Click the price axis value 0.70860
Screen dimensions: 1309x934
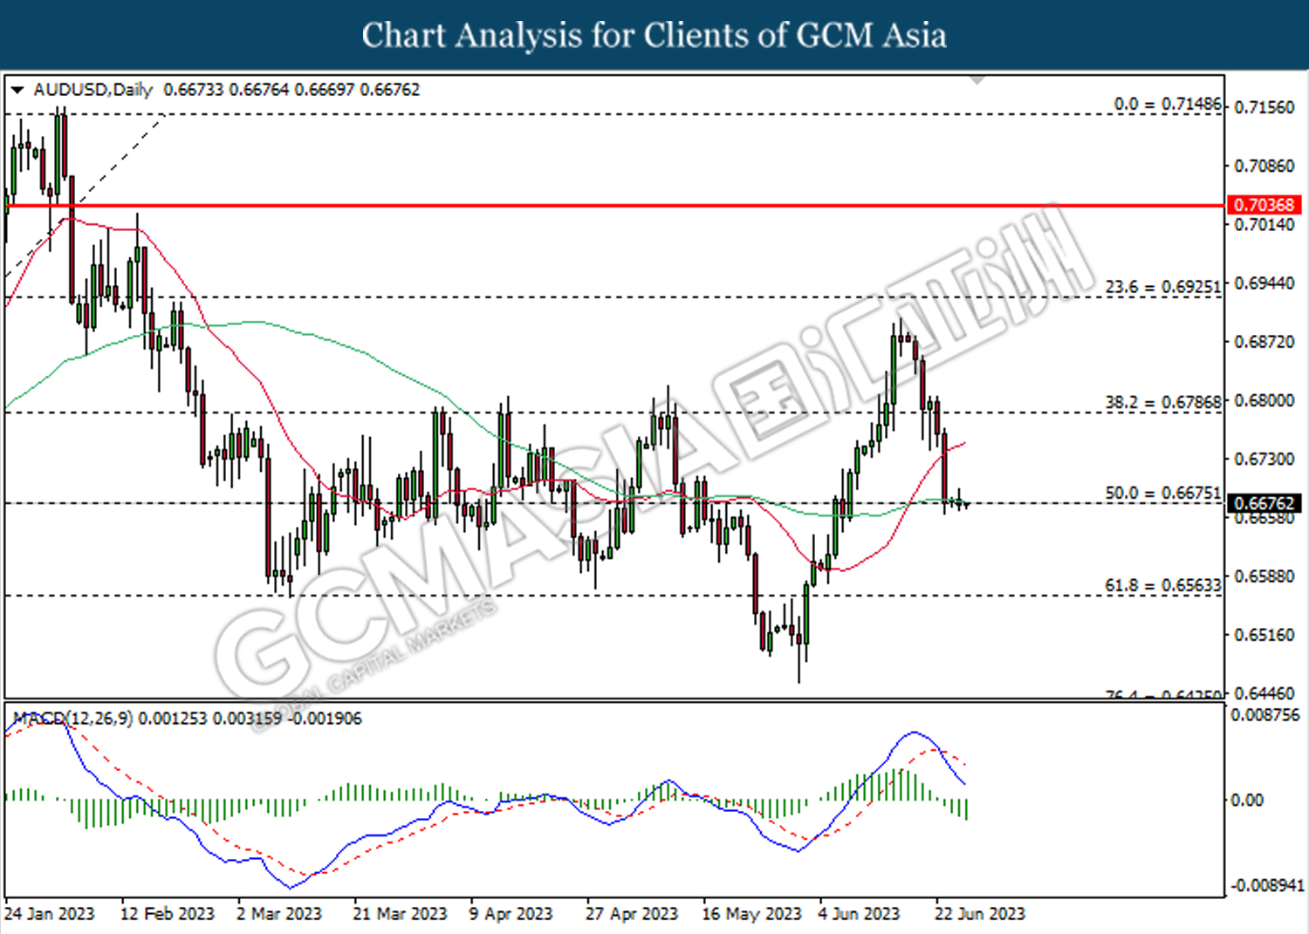point(1264,166)
